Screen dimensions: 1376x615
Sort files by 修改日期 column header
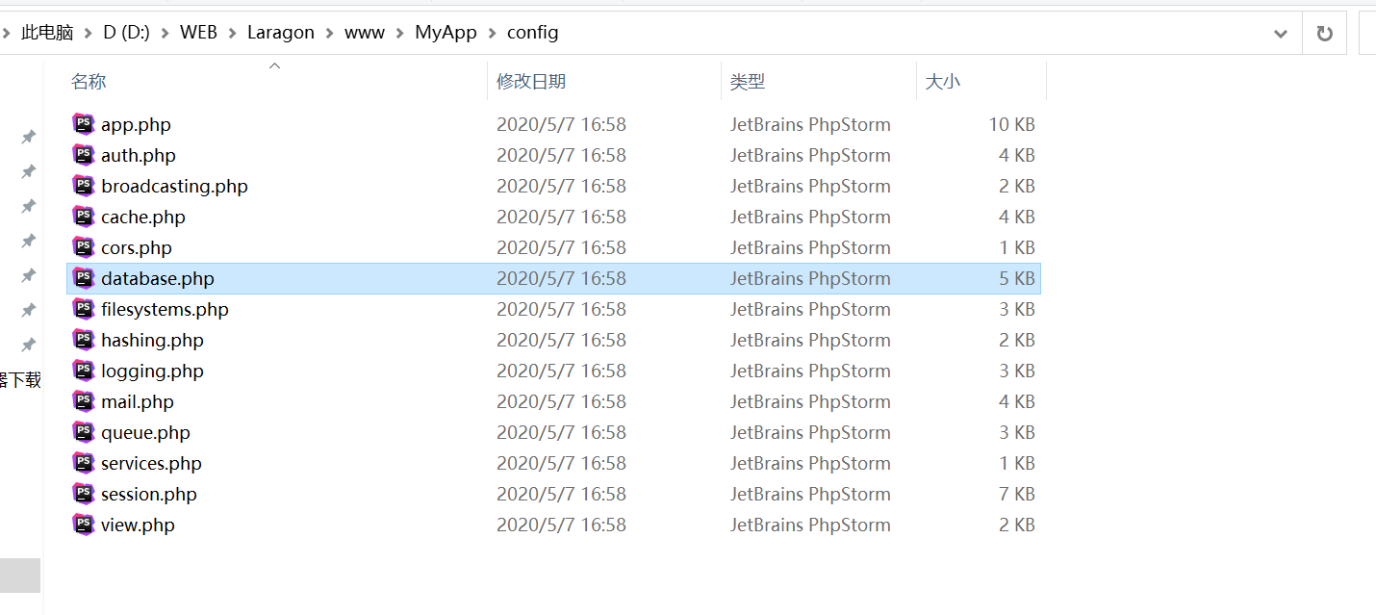pyautogui.click(x=531, y=82)
